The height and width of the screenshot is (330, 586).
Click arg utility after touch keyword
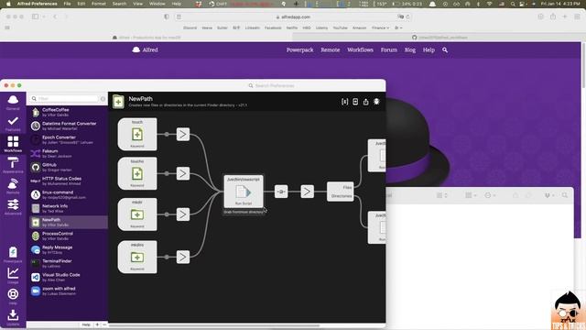pyautogui.click(x=183, y=135)
